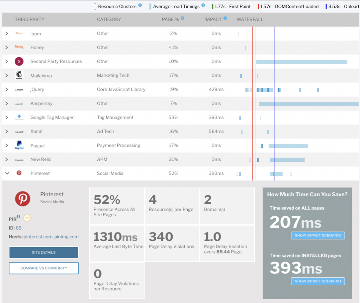Open info tooltip beside Average Load Timings

203,5
